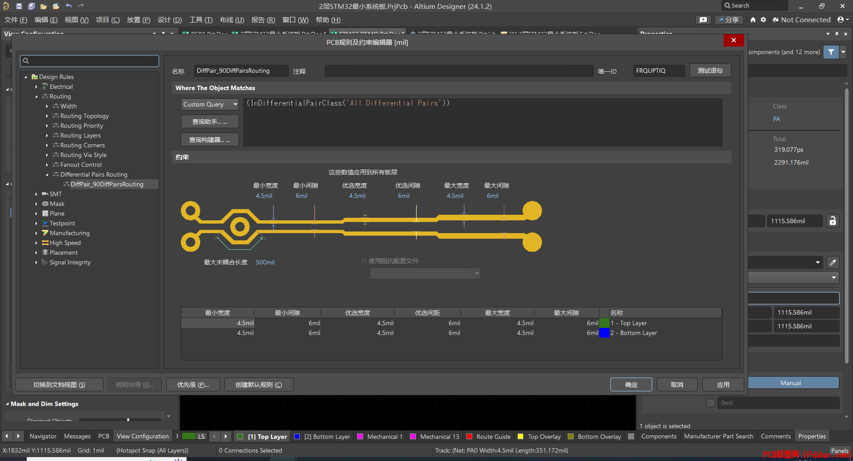This screenshot has height=461, width=853.
Task: Click the redo arrow icon
Action: 81,6
